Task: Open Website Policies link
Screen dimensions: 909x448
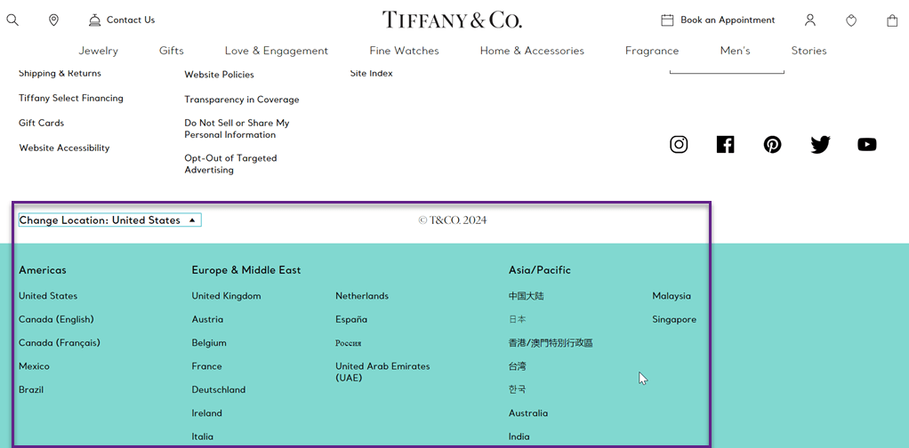Action: coord(219,75)
